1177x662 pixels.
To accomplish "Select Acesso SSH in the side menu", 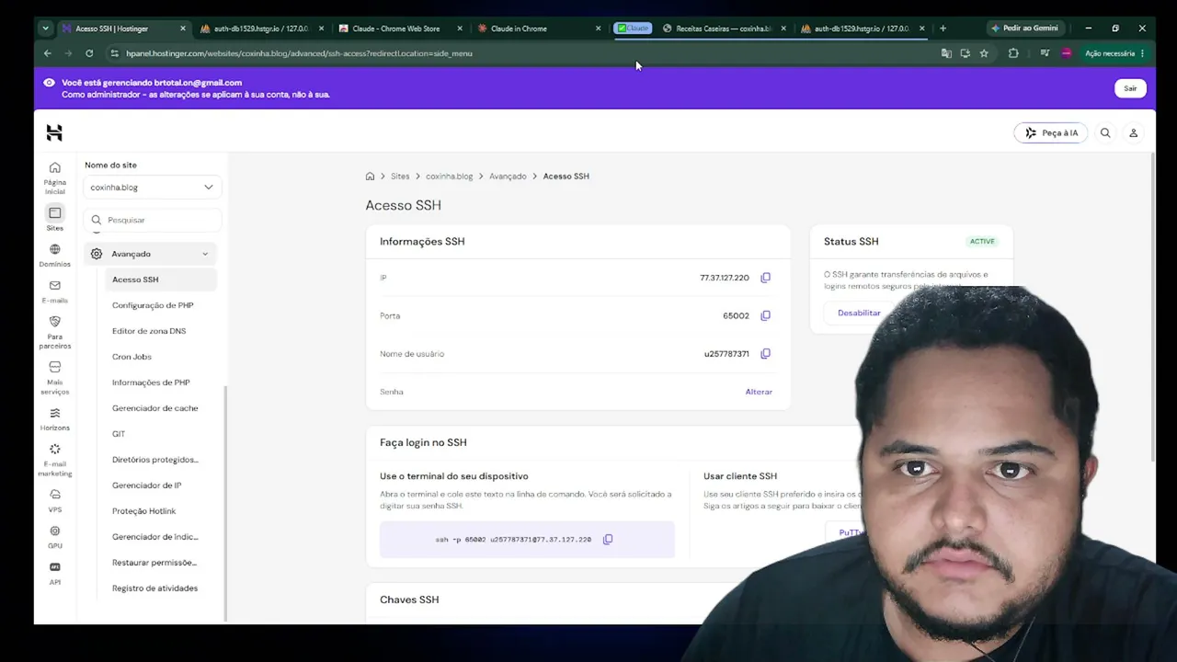I will (x=161, y=280).
